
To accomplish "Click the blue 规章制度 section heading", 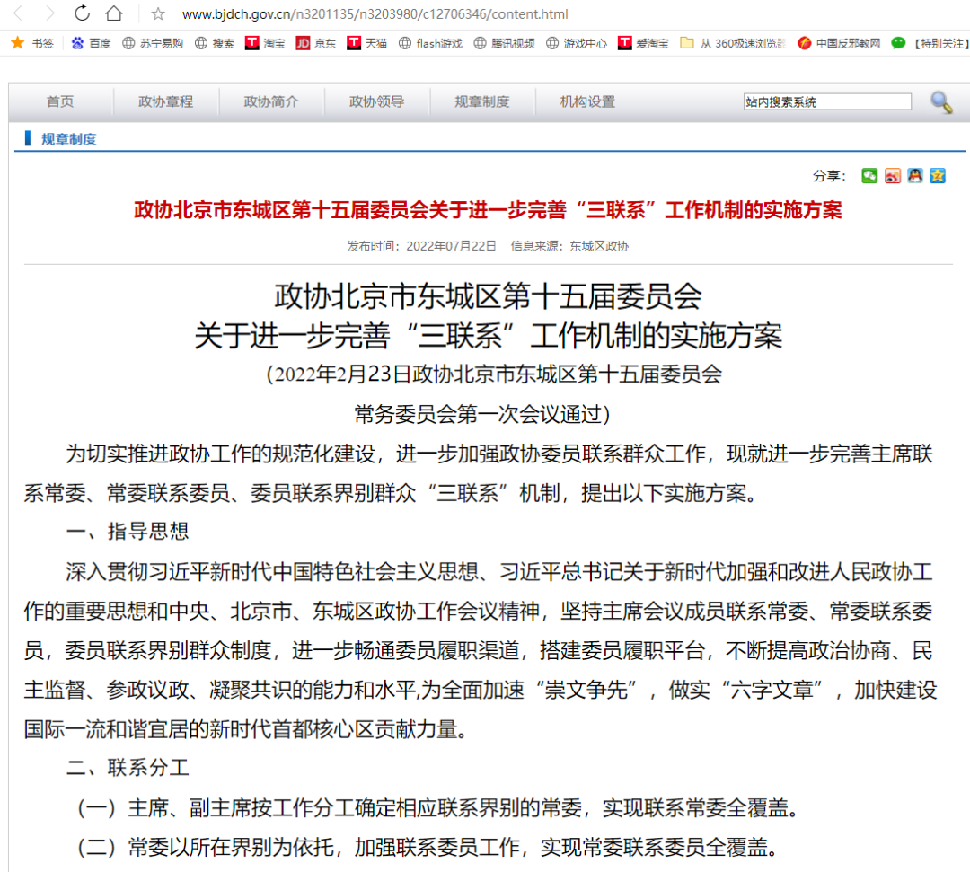I will pyautogui.click(x=68, y=139).
